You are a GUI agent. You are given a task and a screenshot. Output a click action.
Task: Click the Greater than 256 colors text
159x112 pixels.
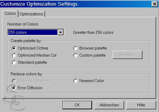[x=93, y=33]
